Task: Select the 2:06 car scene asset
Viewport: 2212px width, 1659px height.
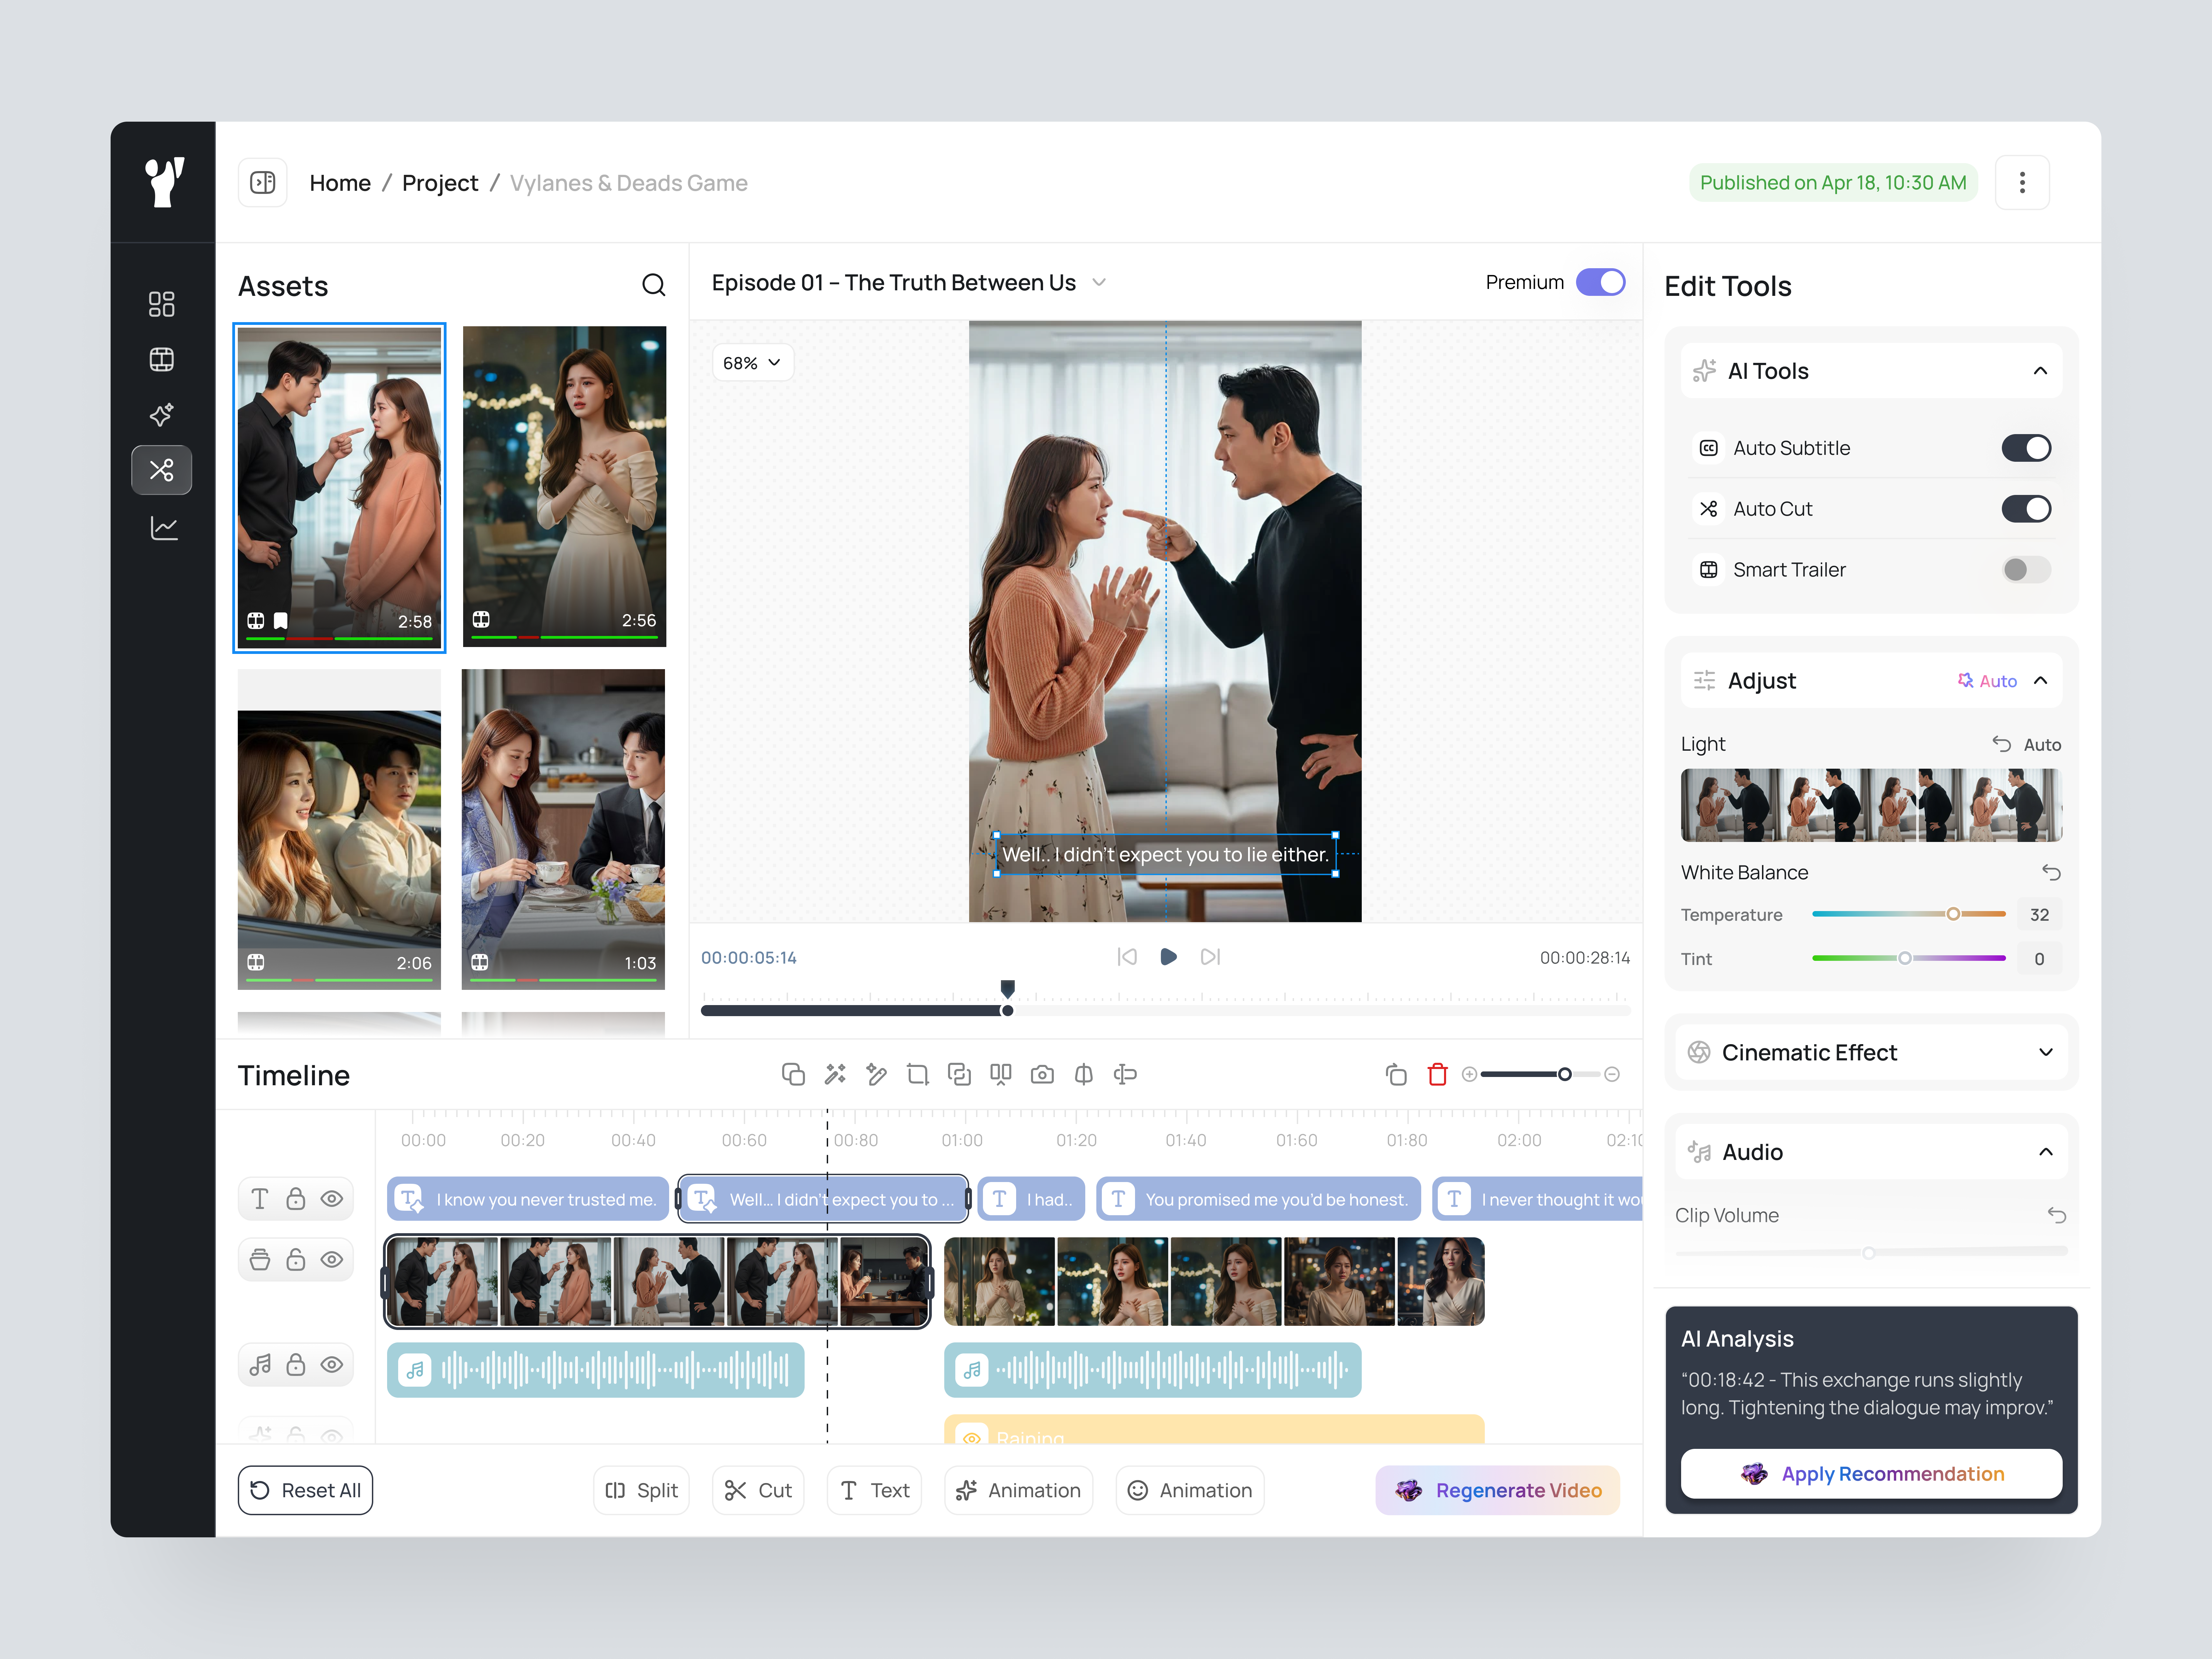Action: pyautogui.click(x=339, y=830)
